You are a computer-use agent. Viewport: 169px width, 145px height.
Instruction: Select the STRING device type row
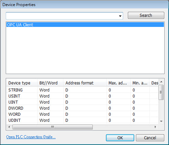pos(82,90)
